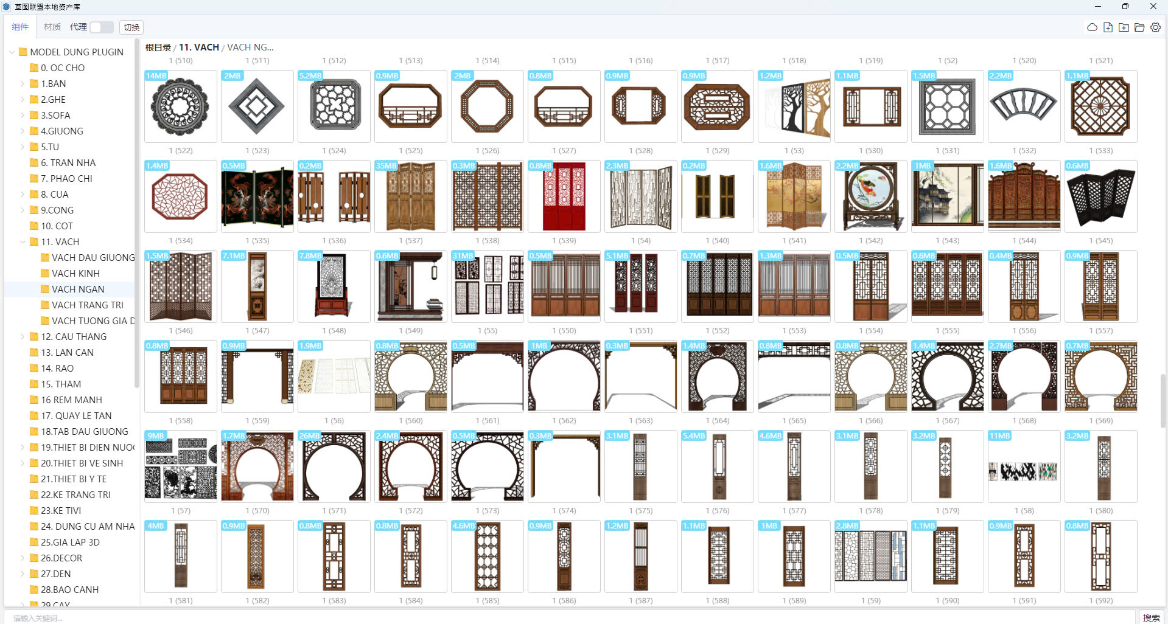The image size is (1168, 624).
Task: Collapse the 11. VACH folder
Action: click(23, 242)
